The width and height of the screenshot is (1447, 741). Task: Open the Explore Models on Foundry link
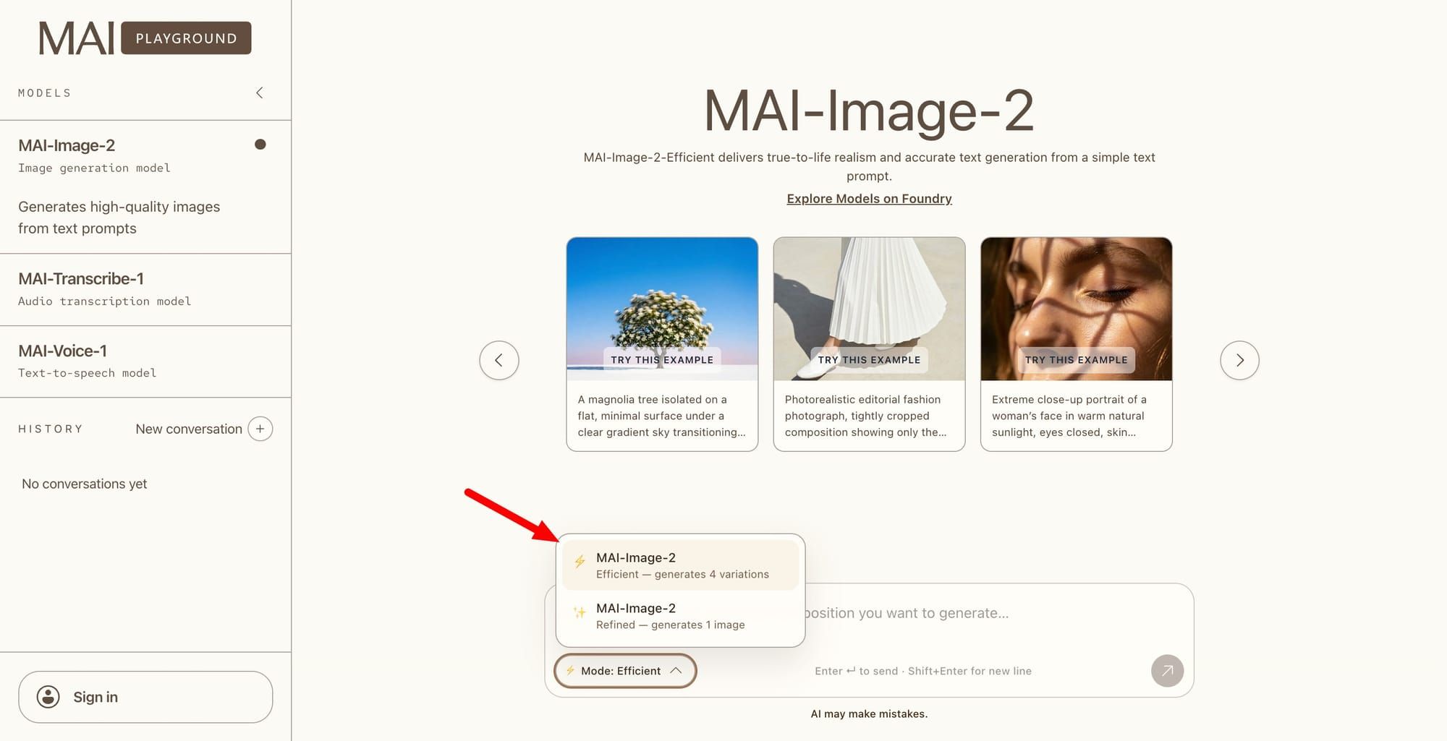(869, 199)
